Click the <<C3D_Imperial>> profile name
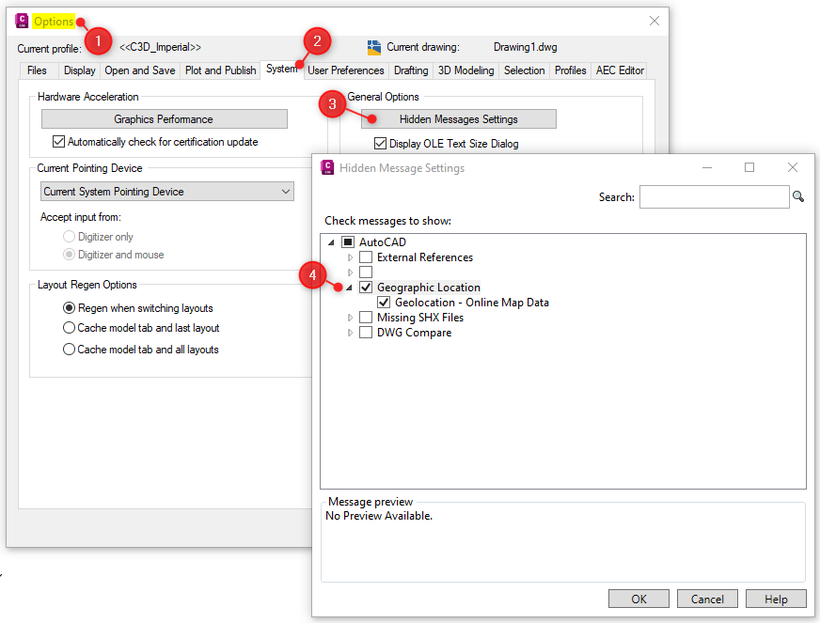This screenshot has width=820, height=623. 160,47
